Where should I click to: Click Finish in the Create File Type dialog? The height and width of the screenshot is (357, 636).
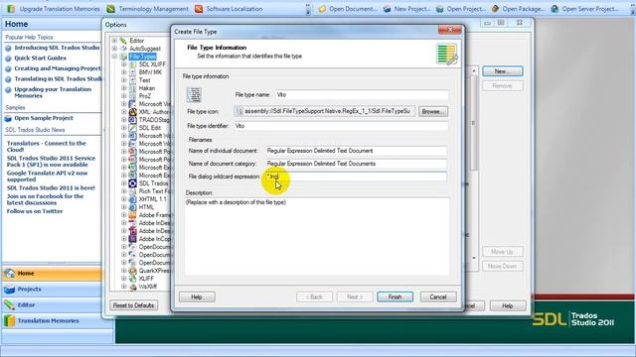click(x=395, y=297)
